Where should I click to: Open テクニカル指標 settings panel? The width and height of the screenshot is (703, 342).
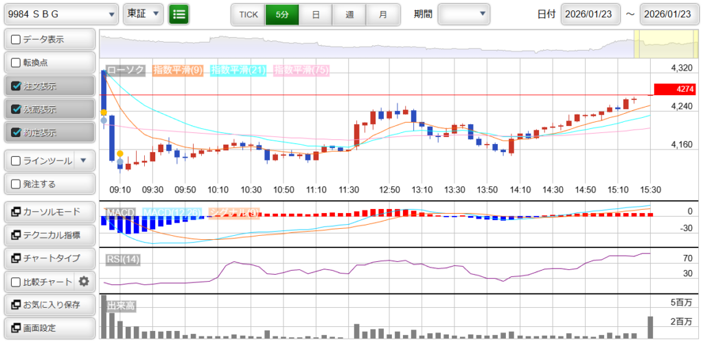(48, 234)
